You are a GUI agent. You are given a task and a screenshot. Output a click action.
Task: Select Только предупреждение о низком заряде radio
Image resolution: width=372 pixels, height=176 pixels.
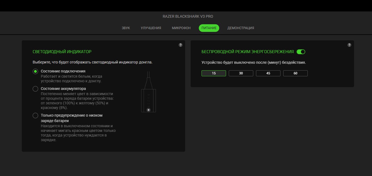coord(35,116)
